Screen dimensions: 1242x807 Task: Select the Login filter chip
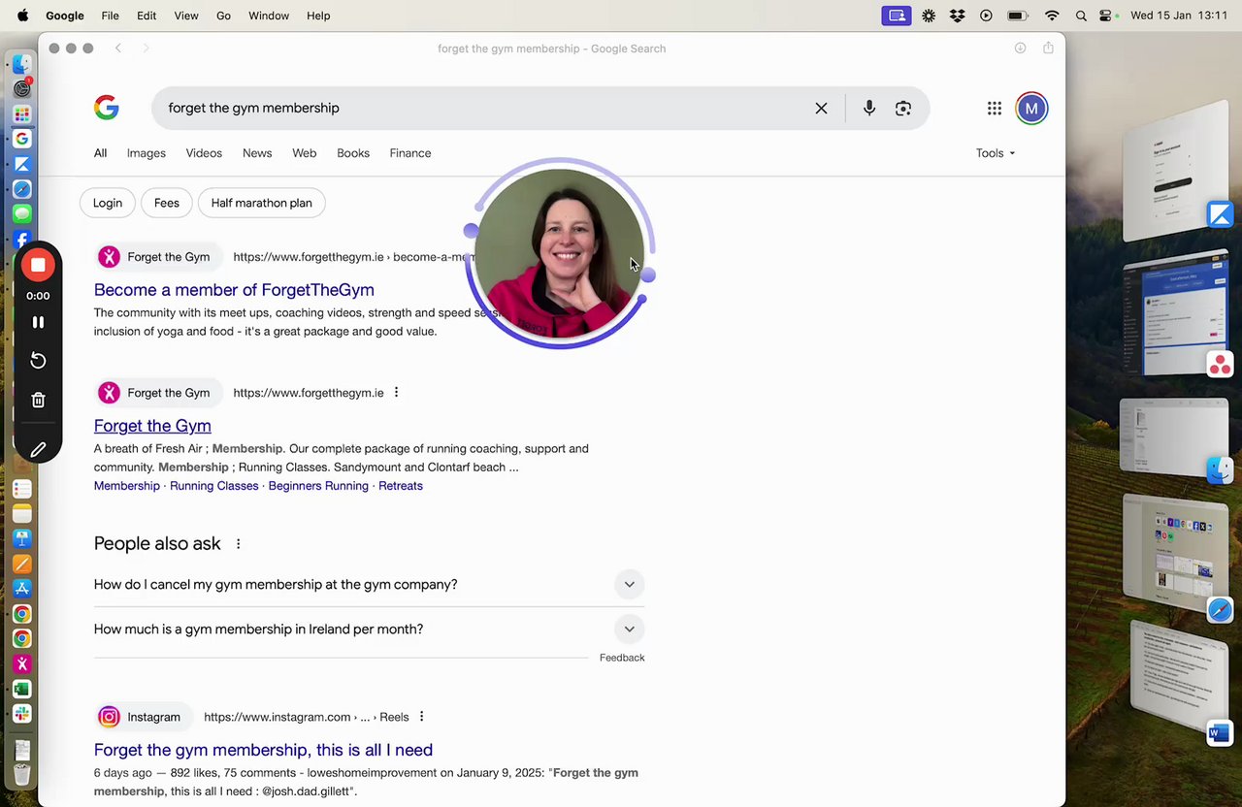[x=108, y=203]
